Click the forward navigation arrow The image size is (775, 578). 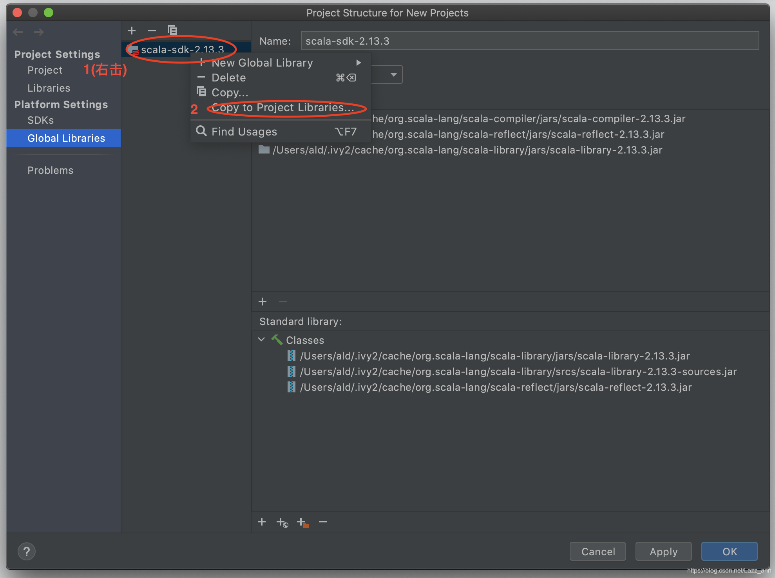point(38,32)
